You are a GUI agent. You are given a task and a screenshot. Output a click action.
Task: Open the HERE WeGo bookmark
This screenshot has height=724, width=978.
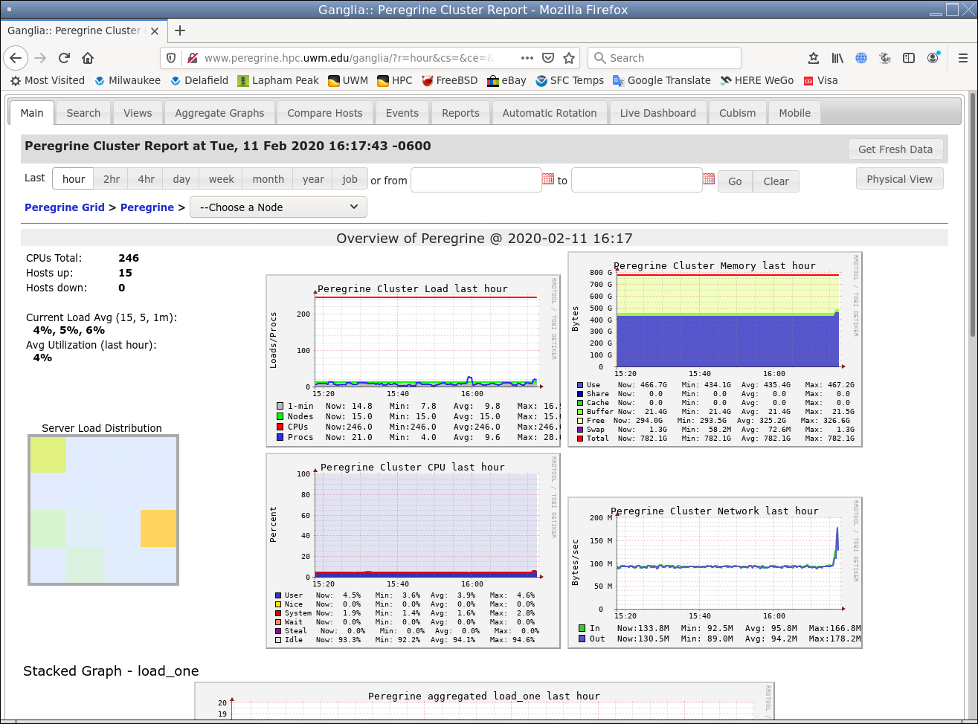coord(756,80)
